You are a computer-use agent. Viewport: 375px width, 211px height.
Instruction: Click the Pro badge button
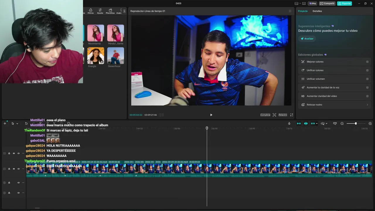click(x=313, y=4)
